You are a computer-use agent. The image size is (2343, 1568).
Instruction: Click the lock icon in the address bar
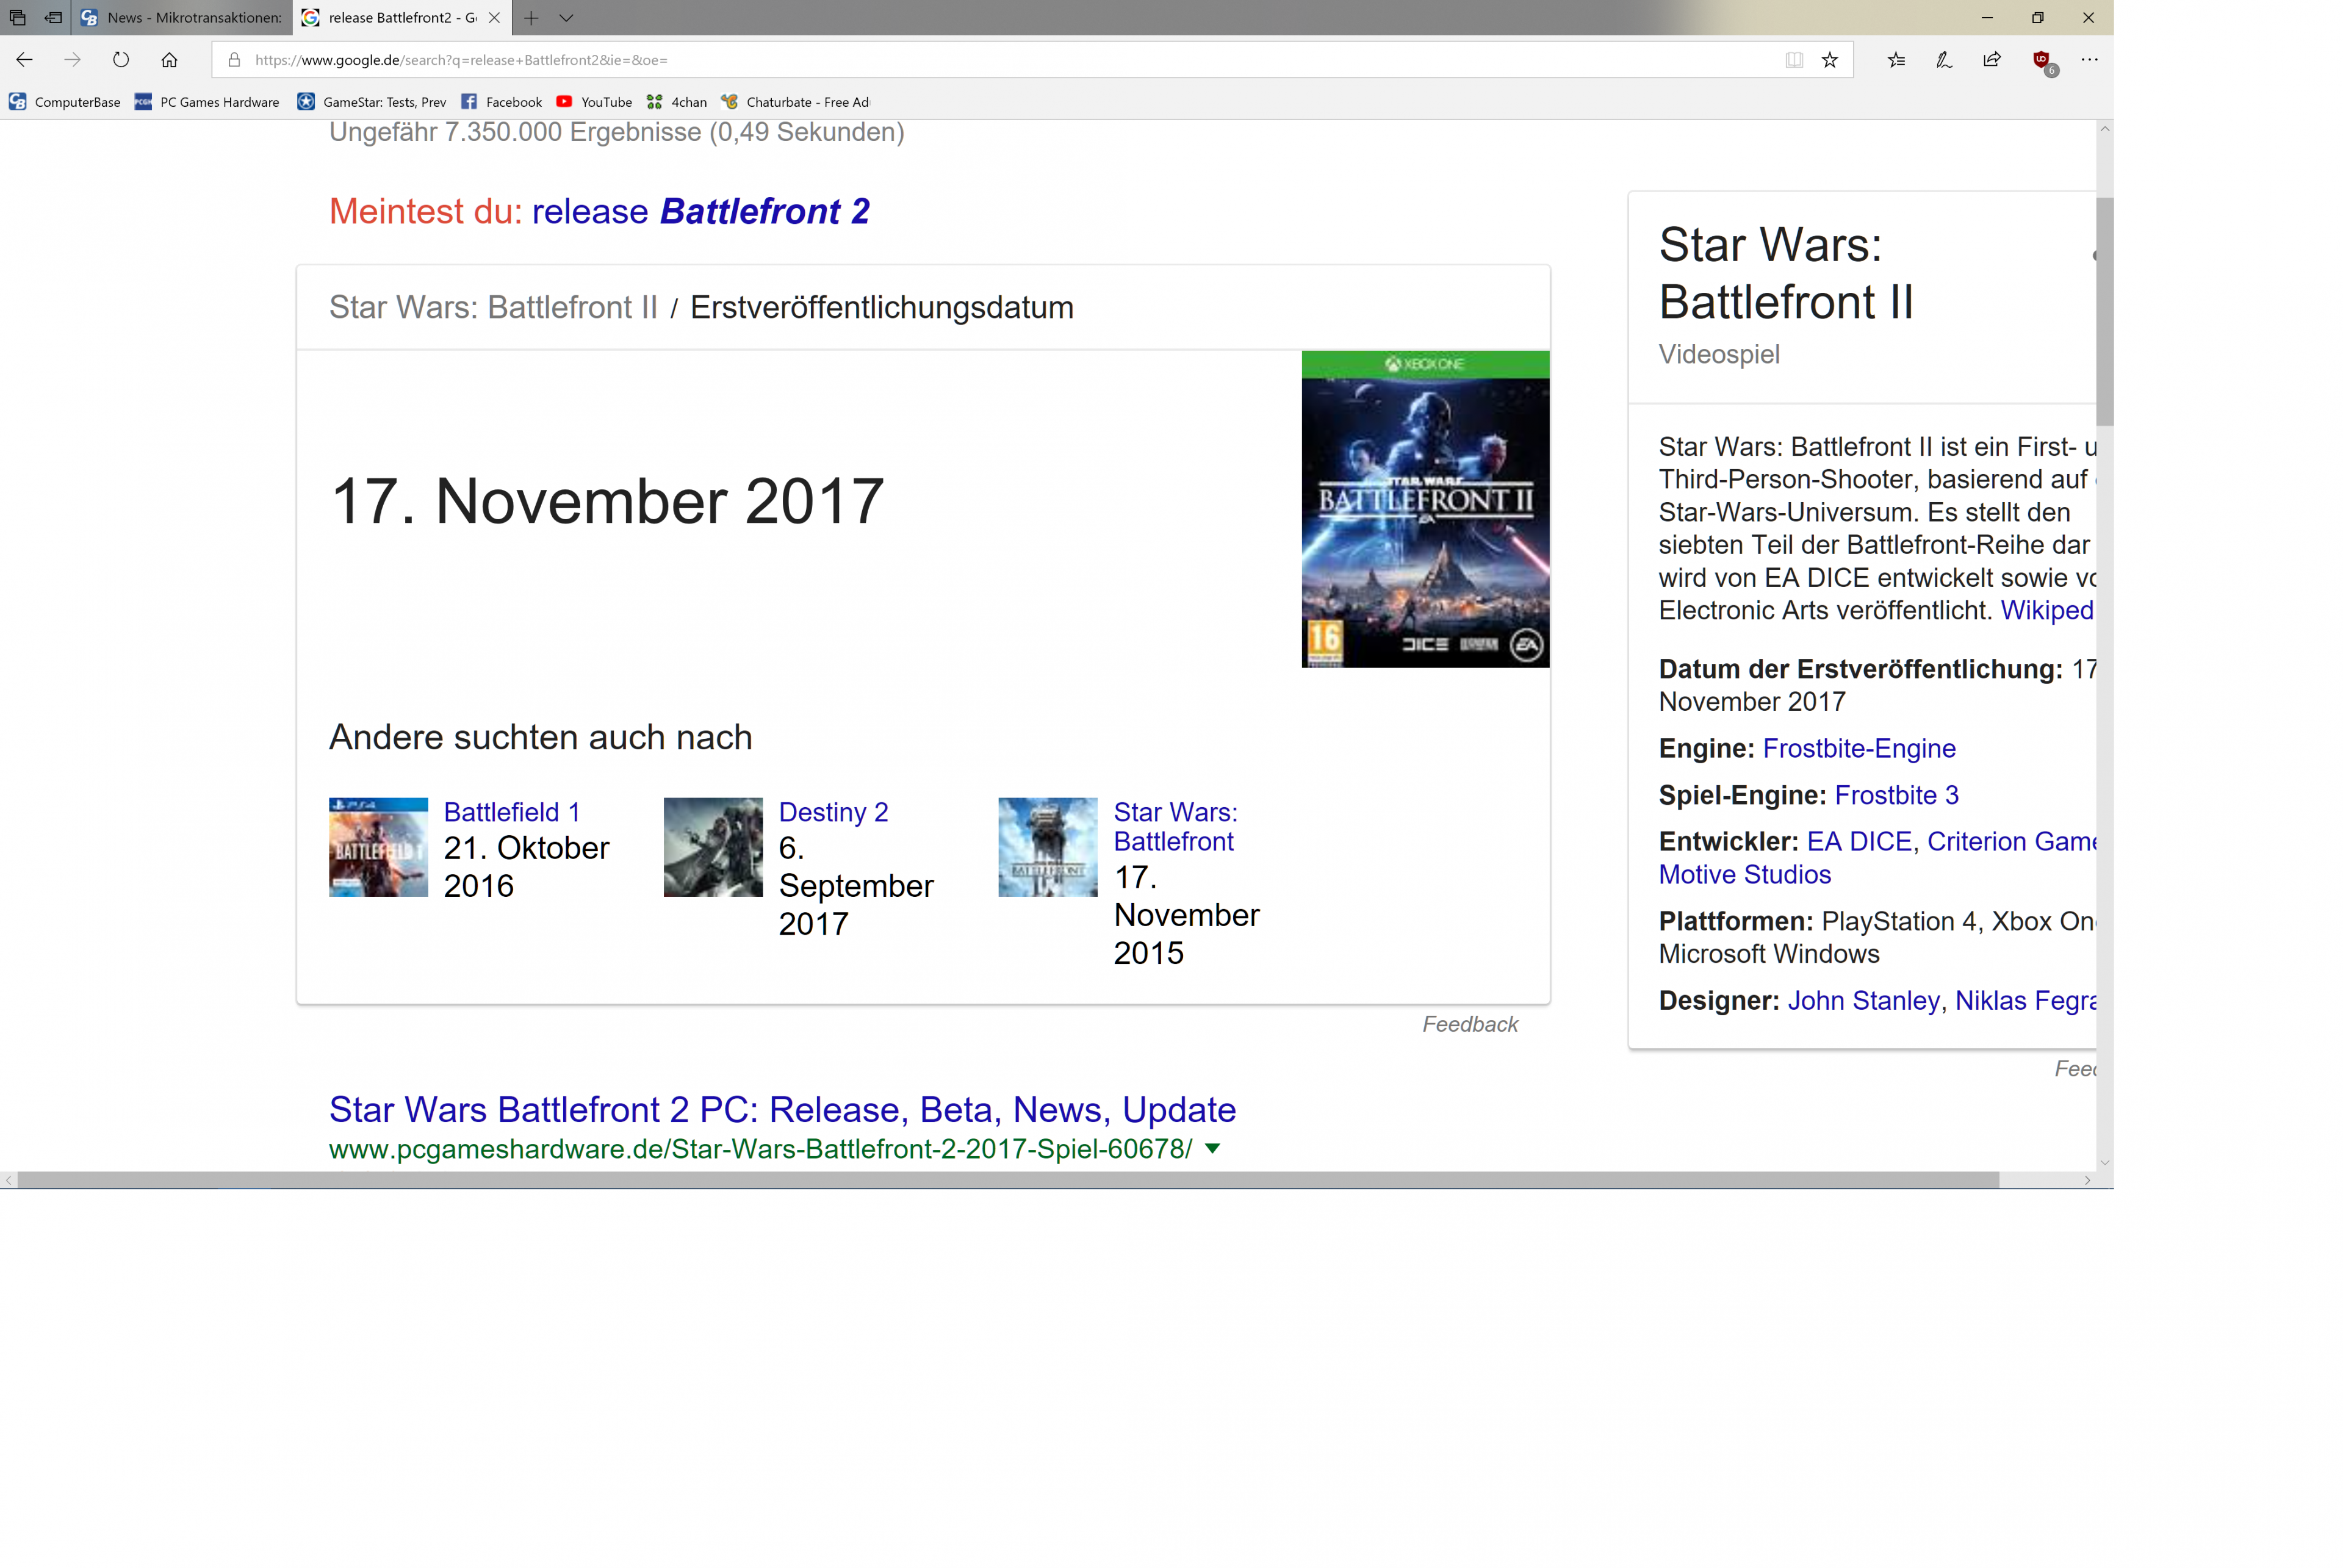[234, 60]
